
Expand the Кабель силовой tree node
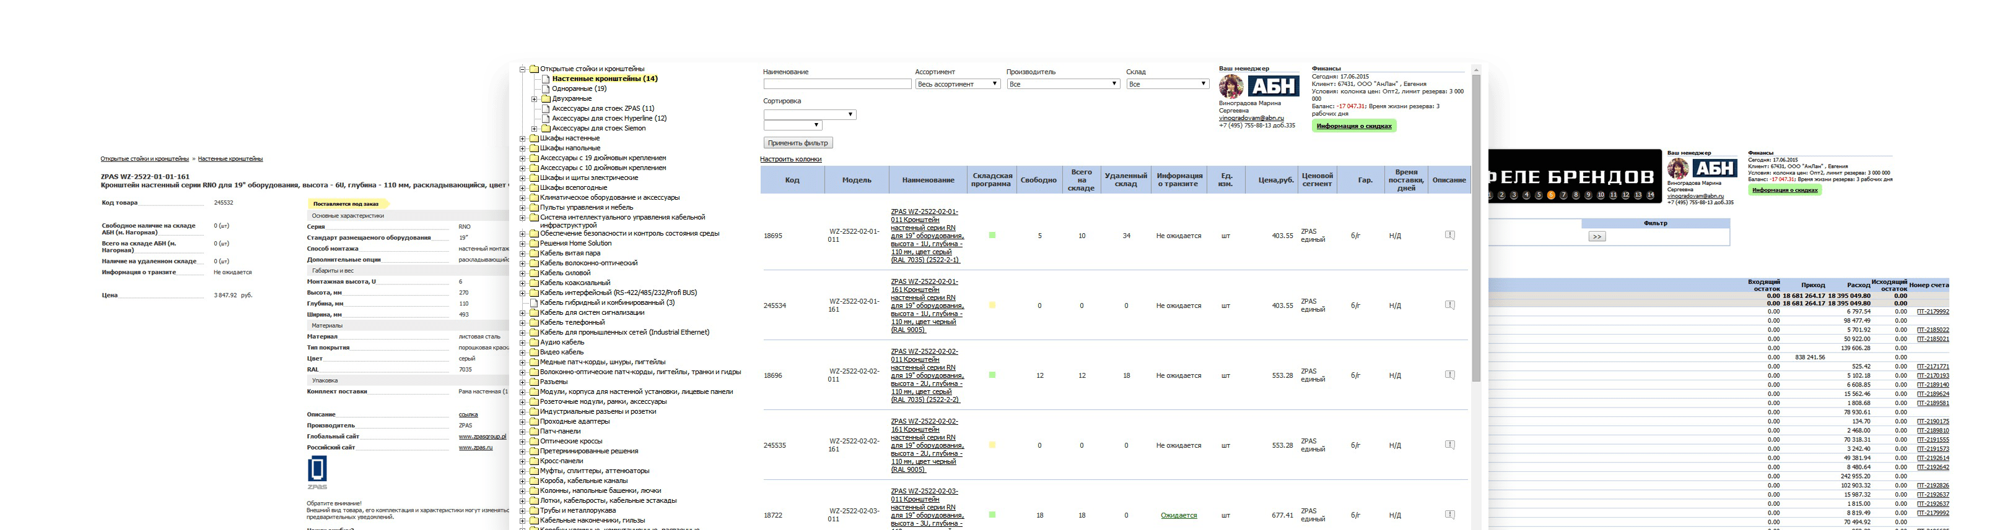point(523,273)
